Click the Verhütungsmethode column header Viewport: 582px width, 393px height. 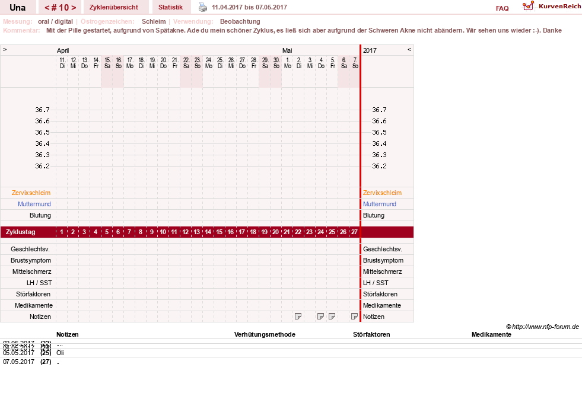pos(265,334)
